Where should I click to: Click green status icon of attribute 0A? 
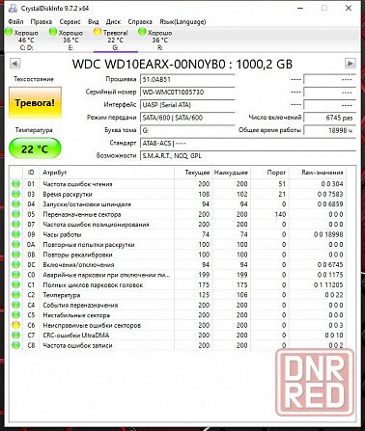pos(15,244)
